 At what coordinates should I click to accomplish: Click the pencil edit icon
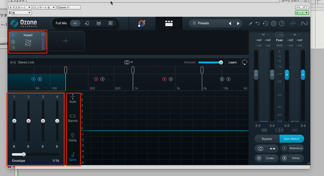(250, 23)
